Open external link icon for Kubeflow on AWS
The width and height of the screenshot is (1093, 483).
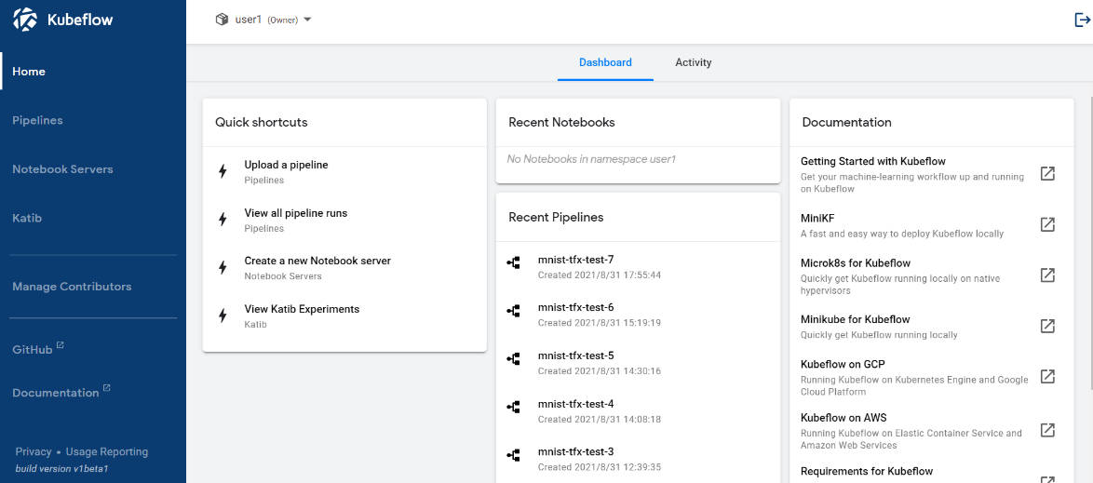[x=1047, y=430]
